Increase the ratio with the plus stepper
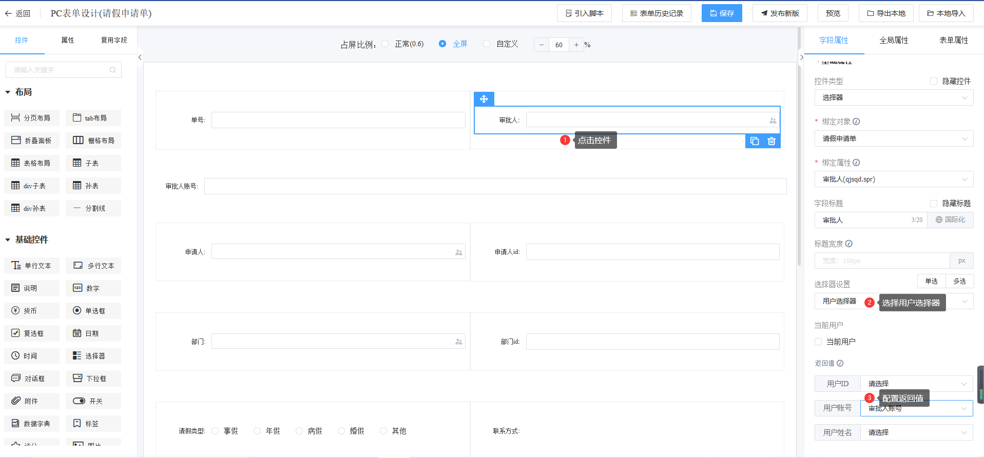The height and width of the screenshot is (458, 984). click(x=576, y=45)
